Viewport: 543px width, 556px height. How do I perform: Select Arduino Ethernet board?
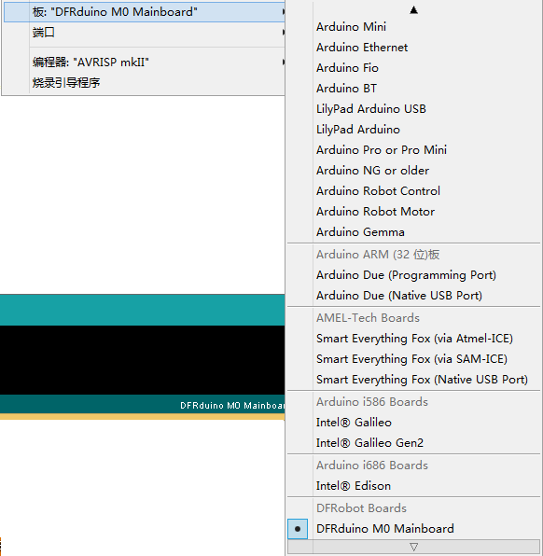point(413,48)
